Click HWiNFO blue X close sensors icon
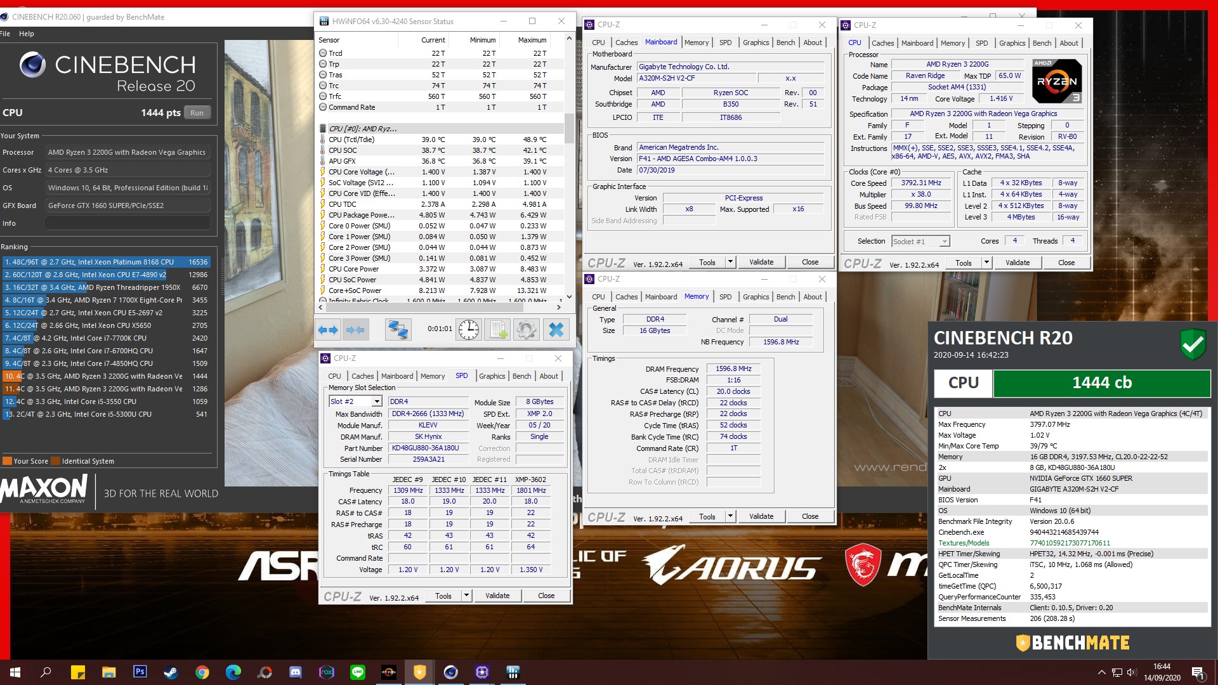Image resolution: width=1218 pixels, height=685 pixels. 556,330
